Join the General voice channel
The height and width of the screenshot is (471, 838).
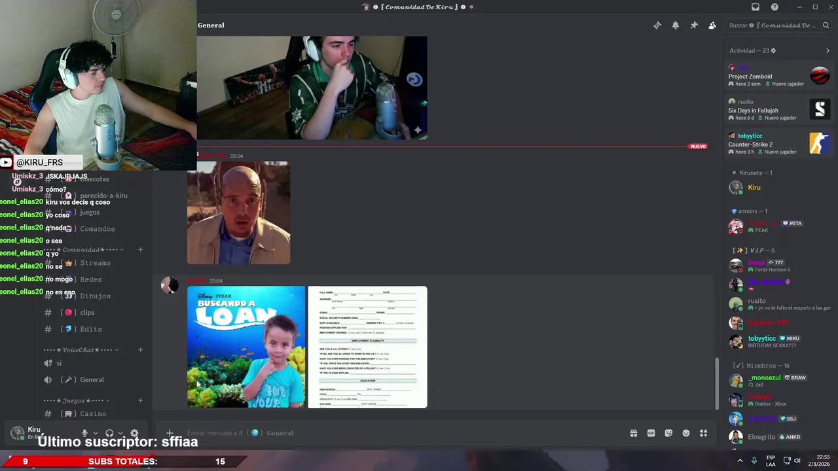pyautogui.click(x=93, y=380)
